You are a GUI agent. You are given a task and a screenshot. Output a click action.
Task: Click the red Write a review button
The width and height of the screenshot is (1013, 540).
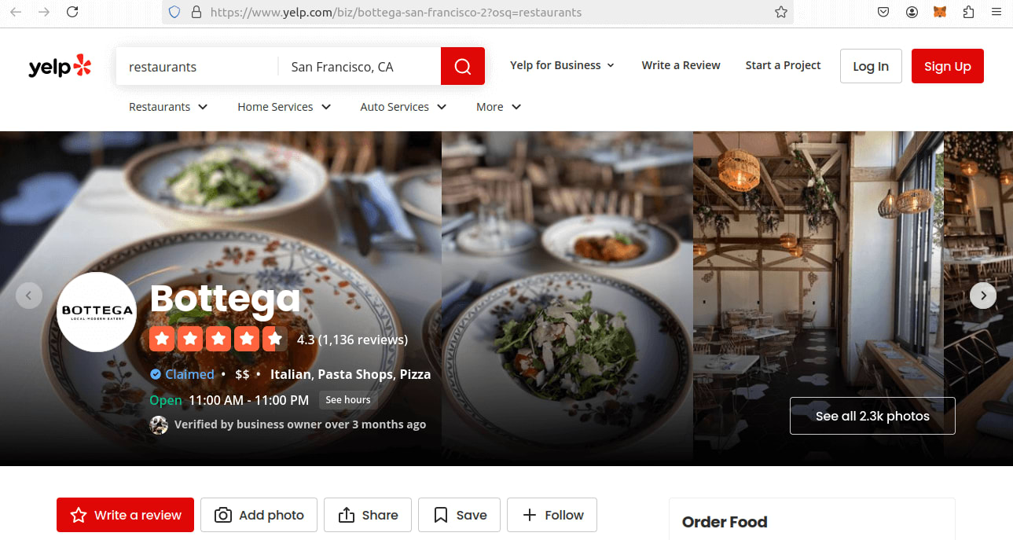click(125, 515)
